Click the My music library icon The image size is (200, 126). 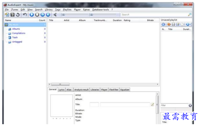coord(6,25)
